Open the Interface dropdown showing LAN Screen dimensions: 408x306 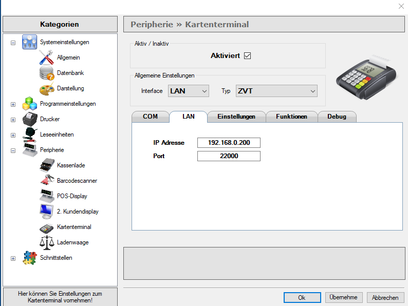tap(189, 91)
